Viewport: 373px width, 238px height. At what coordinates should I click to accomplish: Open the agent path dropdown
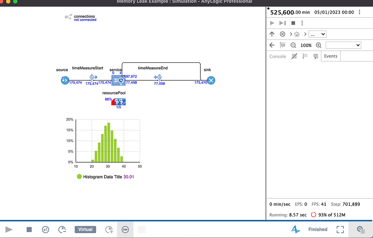(x=317, y=34)
